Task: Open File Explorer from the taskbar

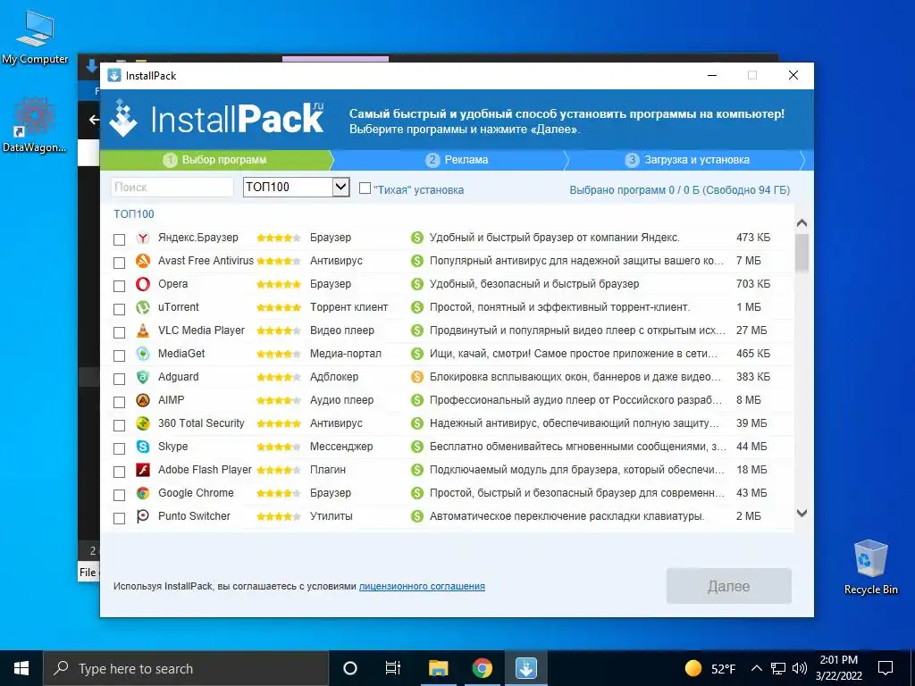Action: [438, 668]
